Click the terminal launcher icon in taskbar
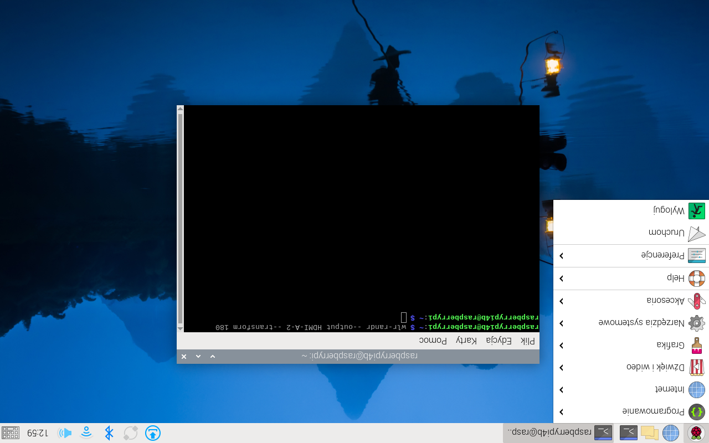The width and height of the screenshot is (709, 443). tap(628, 432)
